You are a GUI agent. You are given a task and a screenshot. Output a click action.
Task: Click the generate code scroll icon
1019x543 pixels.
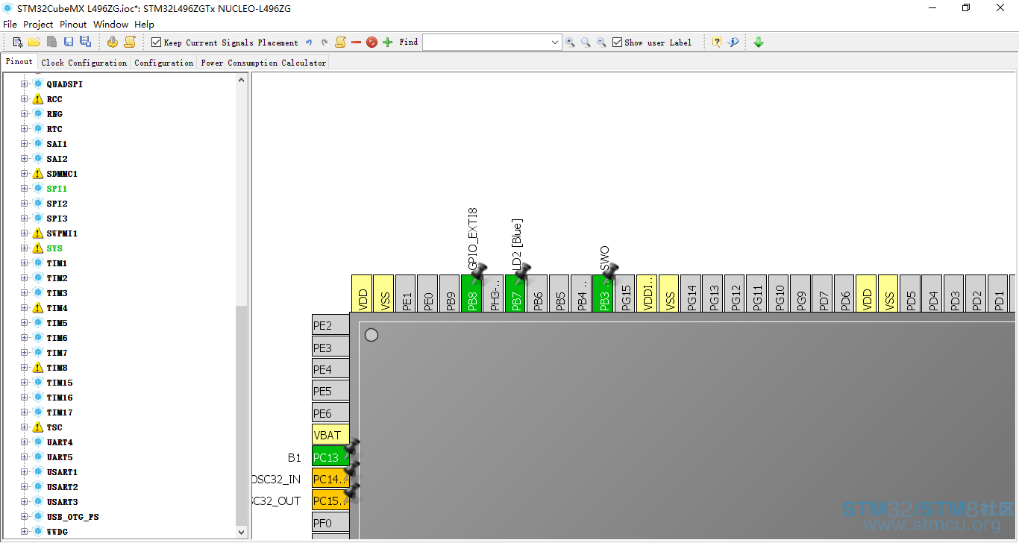coord(130,43)
